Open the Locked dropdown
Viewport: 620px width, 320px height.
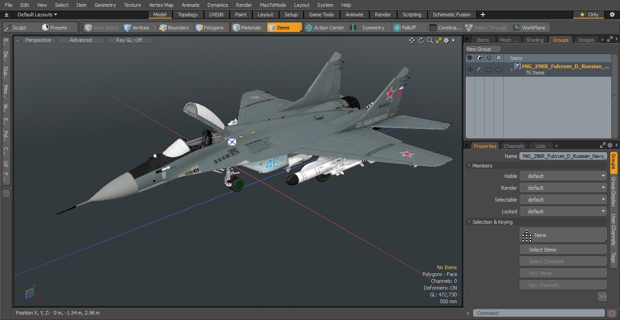click(563, 212)
